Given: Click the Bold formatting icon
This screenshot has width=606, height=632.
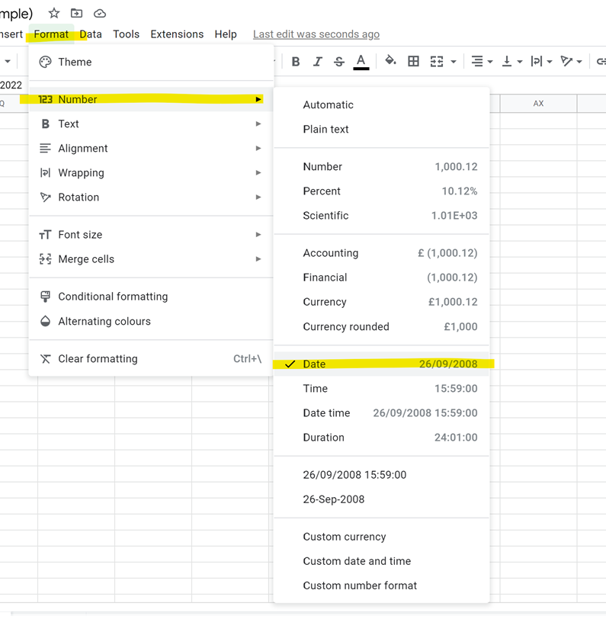Looking at the screenshot, I should pos(296,62).
